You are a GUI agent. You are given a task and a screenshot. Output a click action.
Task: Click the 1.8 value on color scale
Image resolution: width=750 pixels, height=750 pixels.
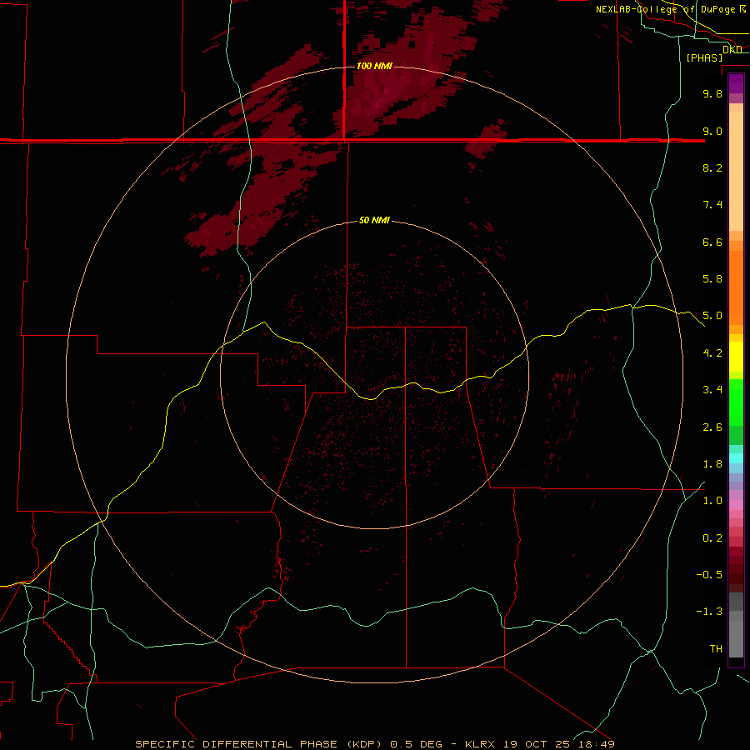(712, 464)
